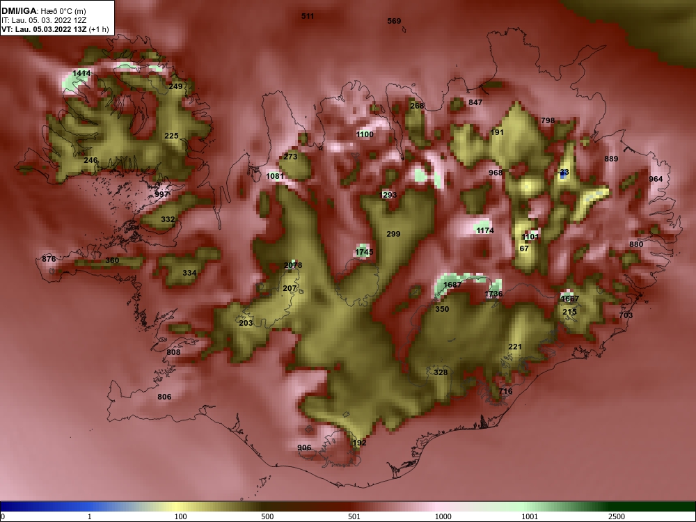This screenshot has height=522, width=696.
Task: Click the DMI/IGA title line in the header
Action: pos(43,11)
